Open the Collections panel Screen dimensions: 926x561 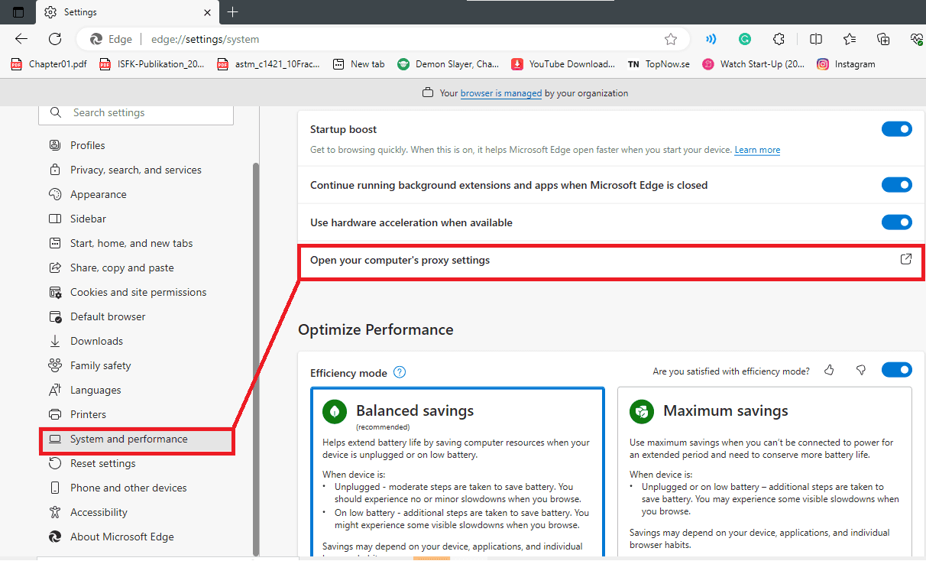coord(883,38)
